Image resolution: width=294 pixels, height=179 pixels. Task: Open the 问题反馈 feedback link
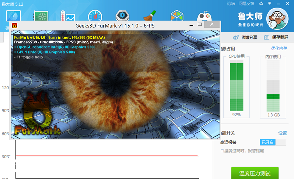[246, 3]
